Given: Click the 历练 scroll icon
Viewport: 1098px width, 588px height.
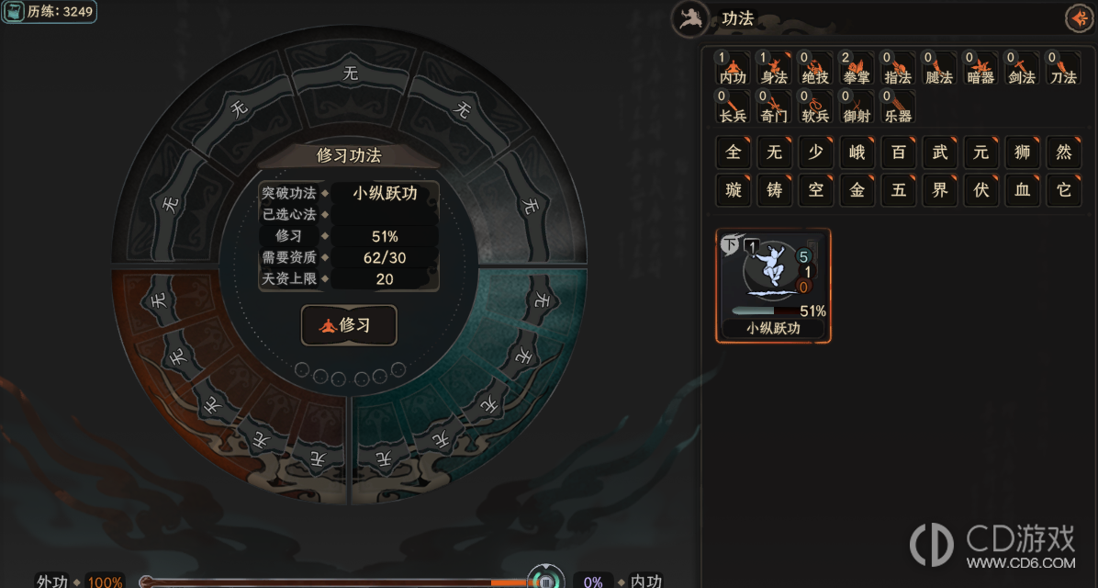Looking at the screenshot, I should coord(13,12).
